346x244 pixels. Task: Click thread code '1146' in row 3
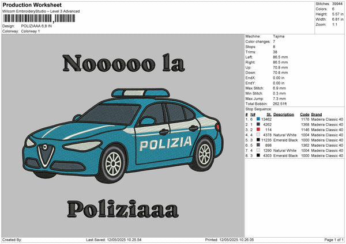pyautogui.click(x=305, y=129)
